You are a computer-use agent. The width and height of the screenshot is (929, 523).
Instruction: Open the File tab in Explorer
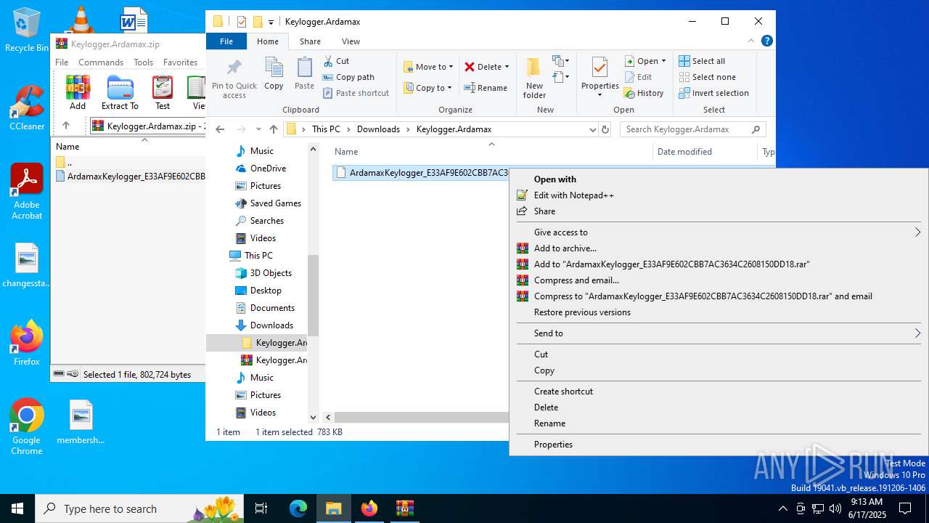(x=226, y=41)
